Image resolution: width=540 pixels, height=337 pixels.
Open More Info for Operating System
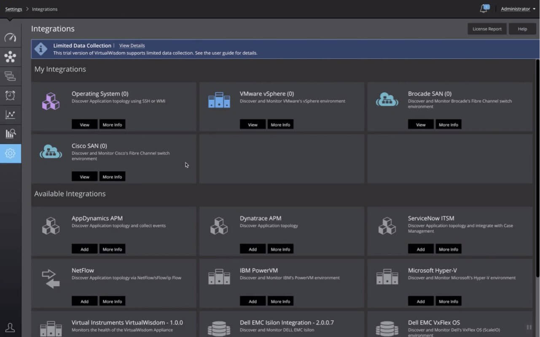coord(112,125)
